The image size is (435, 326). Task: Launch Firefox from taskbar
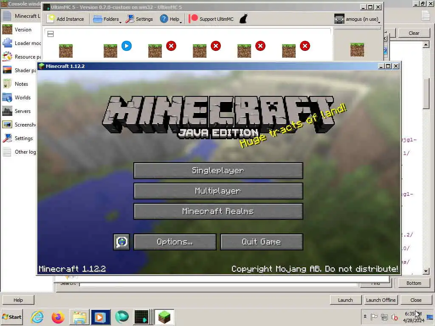(58, 317)
